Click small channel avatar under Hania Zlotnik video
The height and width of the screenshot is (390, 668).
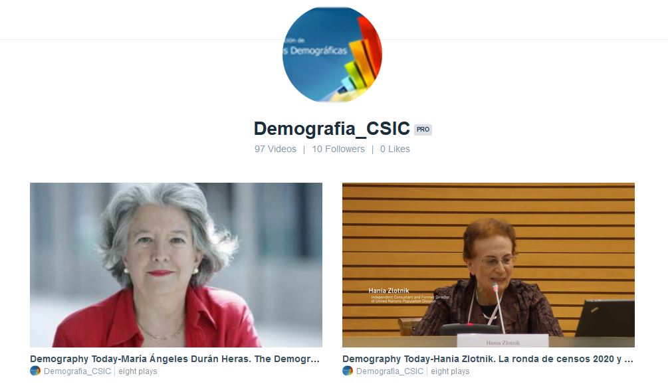pyautogui.click(x=348, y=371)
